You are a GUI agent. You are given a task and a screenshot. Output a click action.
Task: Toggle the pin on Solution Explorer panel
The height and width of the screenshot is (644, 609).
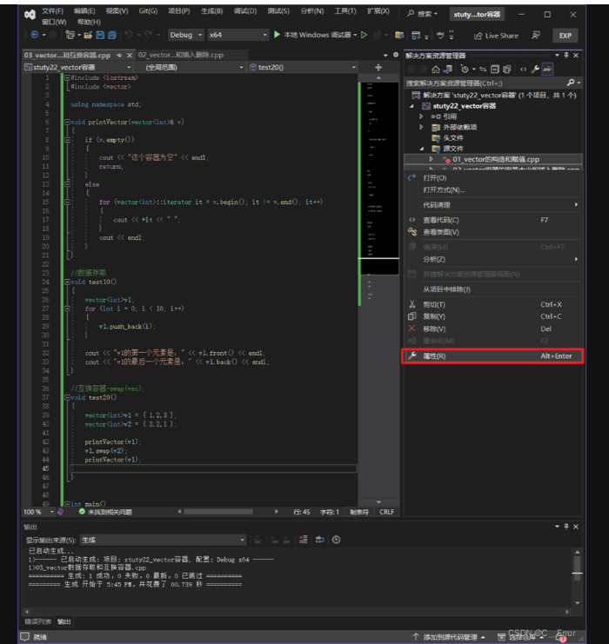pyautogui.click(x=565, y=55)
